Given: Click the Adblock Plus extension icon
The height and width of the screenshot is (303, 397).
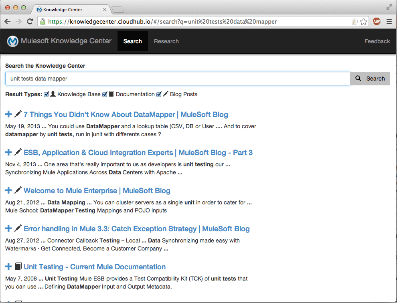Looking at the screenshot, I should [x=376, y=22].
